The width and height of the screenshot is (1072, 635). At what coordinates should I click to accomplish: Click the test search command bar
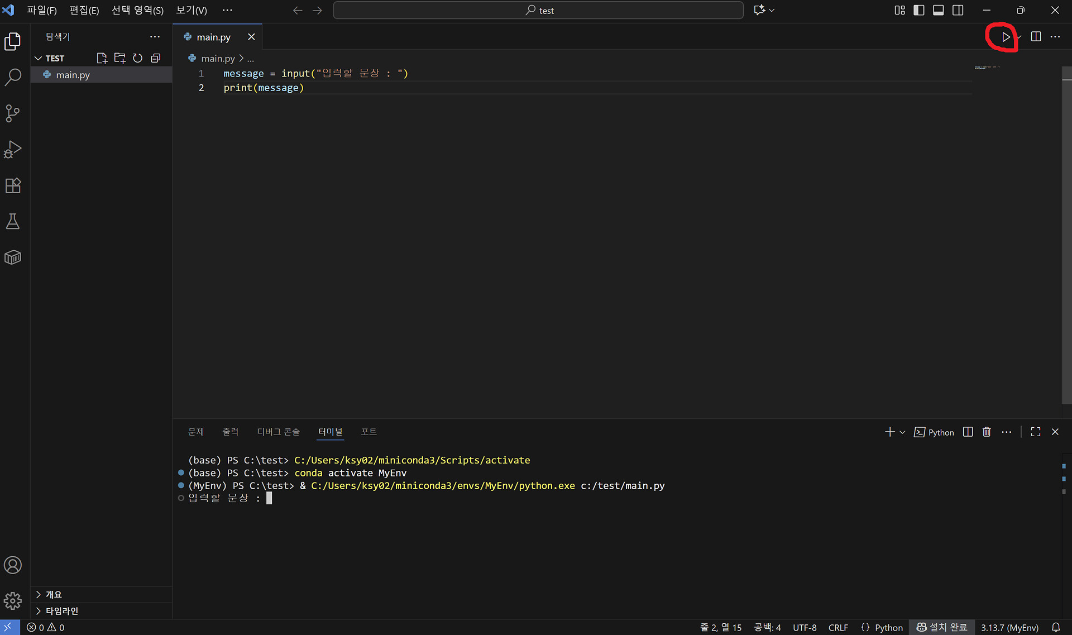pos(538,10)
